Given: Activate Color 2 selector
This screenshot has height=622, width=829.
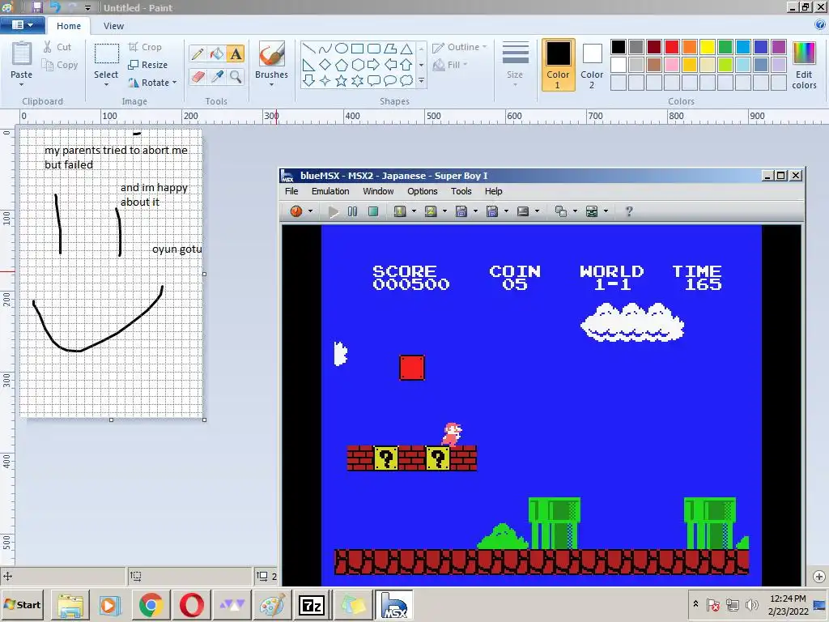Looking at the screenshot, I should (592, 65).
